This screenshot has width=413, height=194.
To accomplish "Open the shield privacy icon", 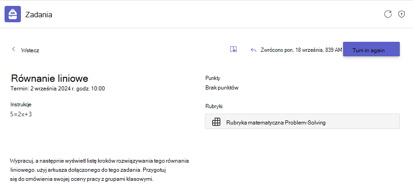I will 401,14.
